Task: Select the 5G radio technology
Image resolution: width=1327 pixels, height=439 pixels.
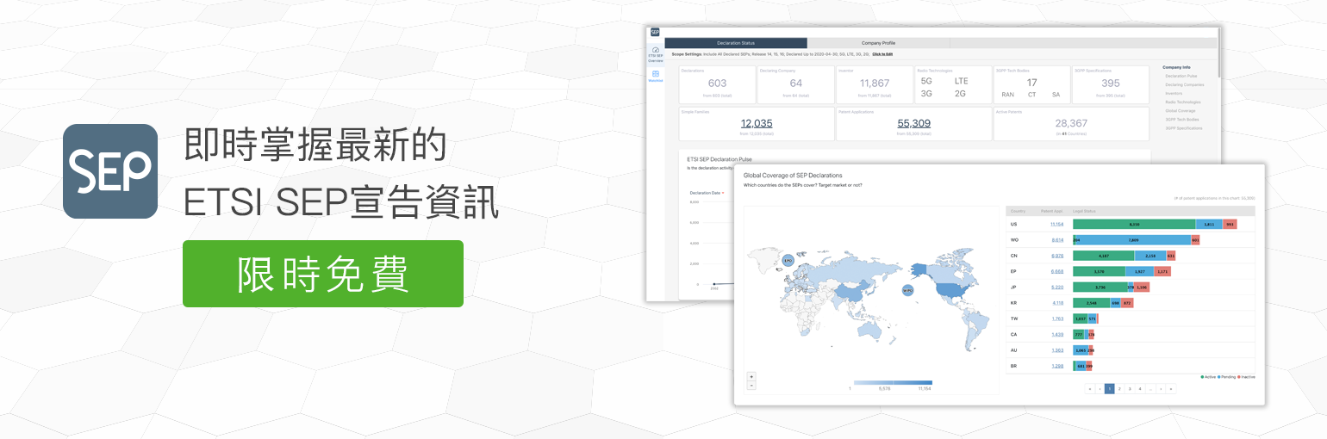Action: [x=926, y=81]
